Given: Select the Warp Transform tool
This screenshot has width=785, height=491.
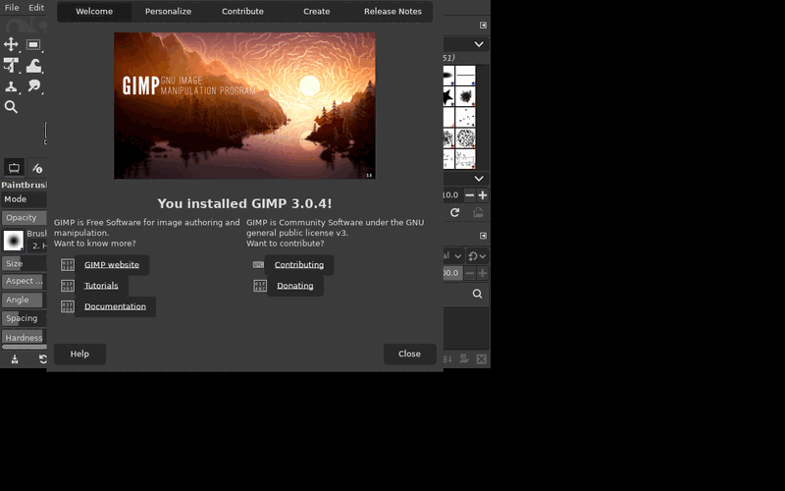Looking at the screenshot, I should (33, 66).
